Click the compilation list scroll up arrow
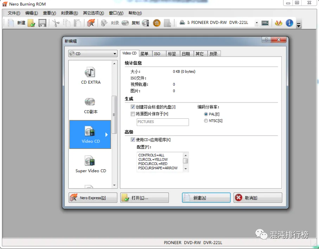The image size is (319, 249). pos(114,64)
